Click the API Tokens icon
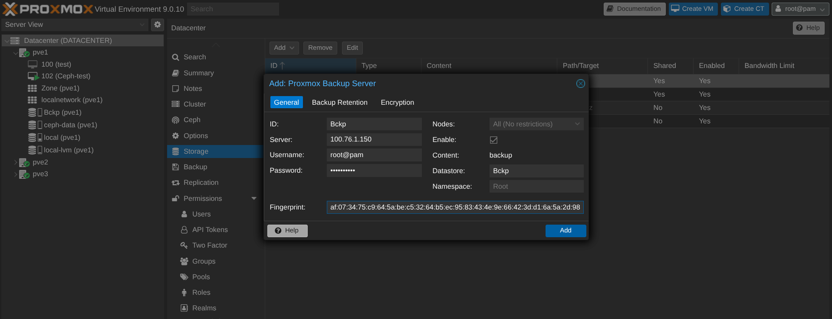This screenshot has width=832, height=319. click(x=184, y=230)
